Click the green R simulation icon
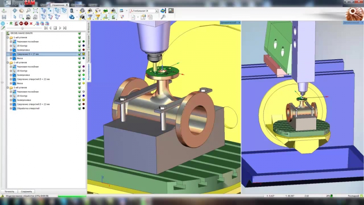The height and width of the screenshot is (205, 364). click(x=11, y=24)
